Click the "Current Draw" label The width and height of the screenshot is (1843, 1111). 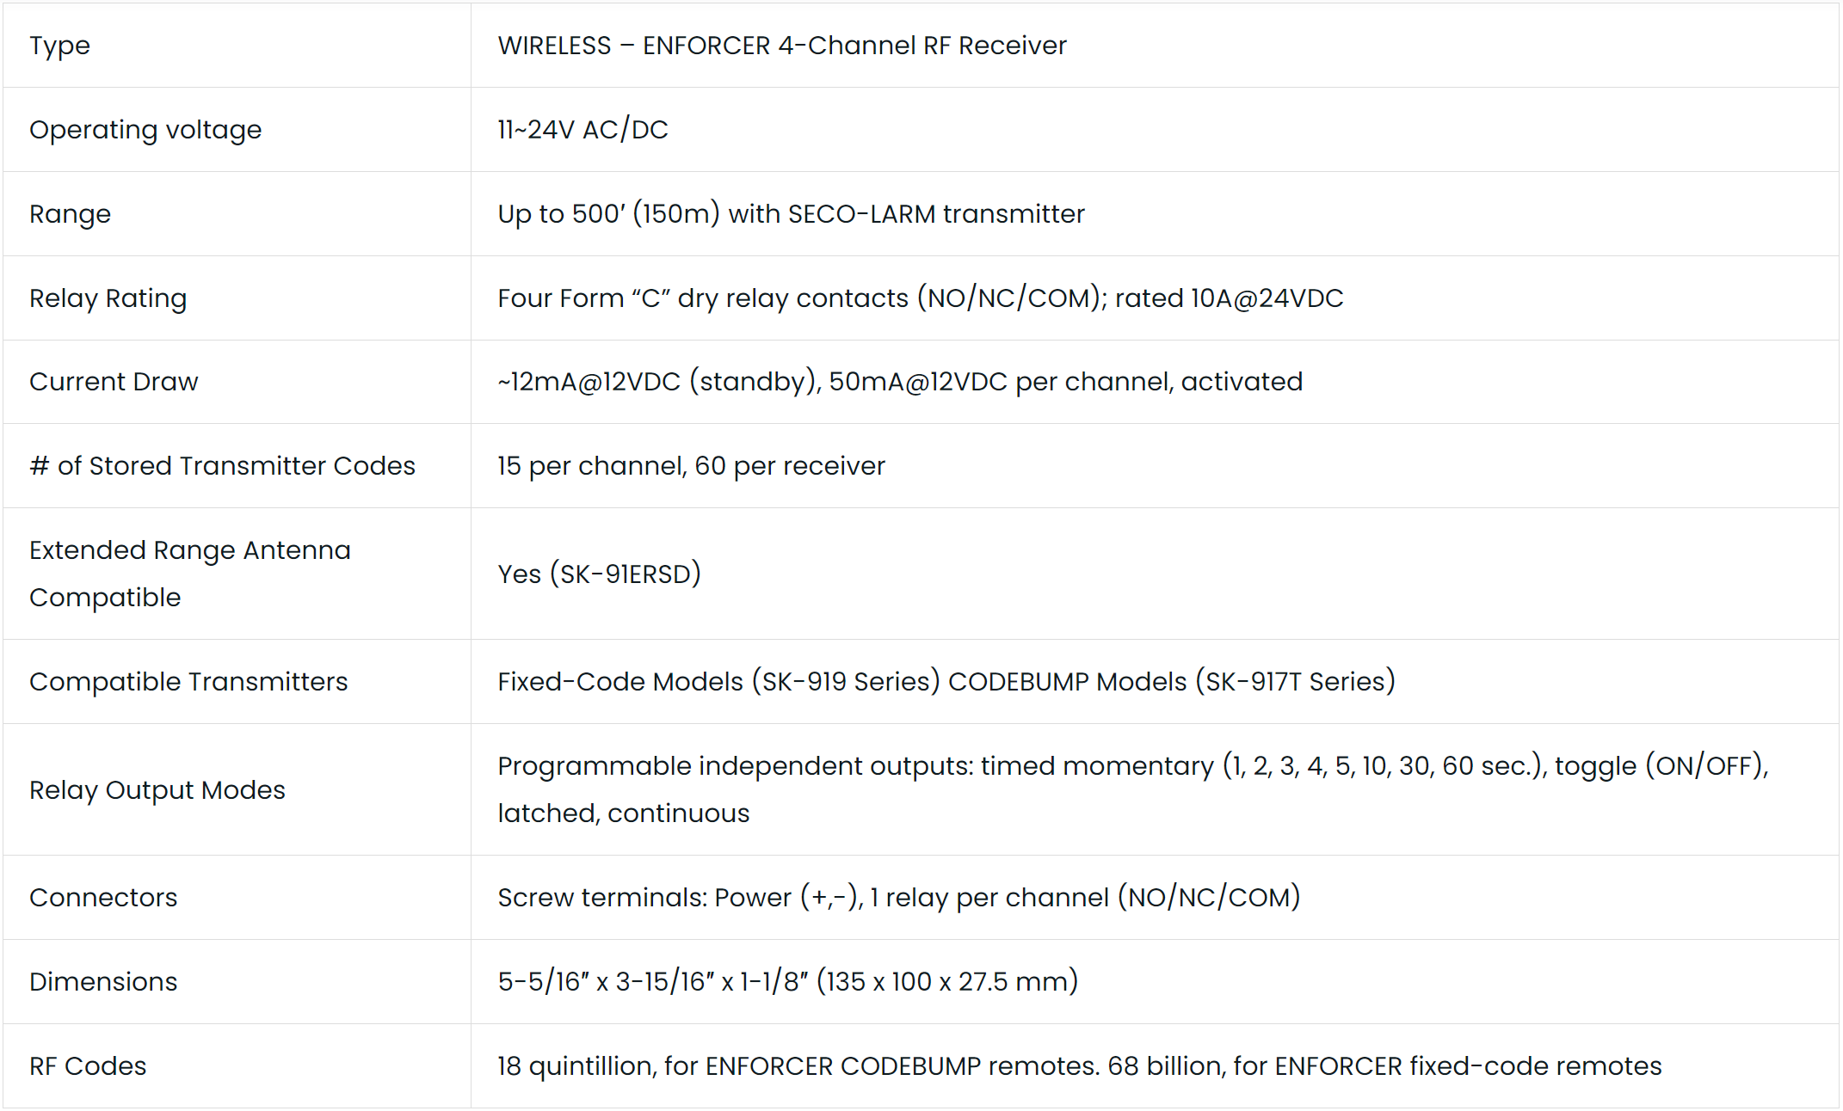click(x=114, y=382)
